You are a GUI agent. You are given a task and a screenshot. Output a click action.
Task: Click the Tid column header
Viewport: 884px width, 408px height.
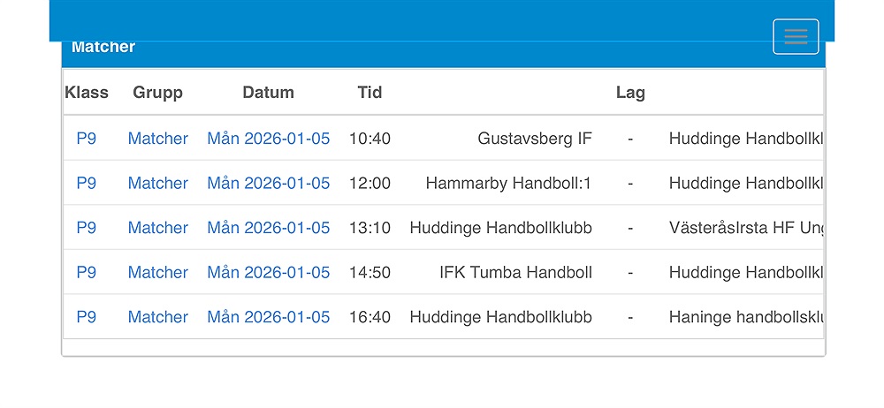[370, 93]
